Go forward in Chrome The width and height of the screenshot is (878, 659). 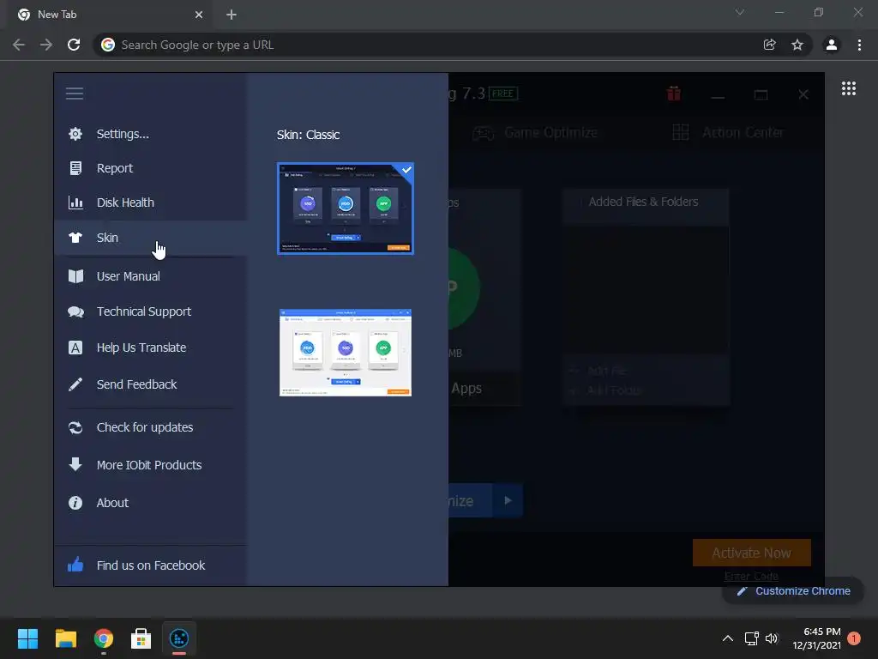[46, 45]
